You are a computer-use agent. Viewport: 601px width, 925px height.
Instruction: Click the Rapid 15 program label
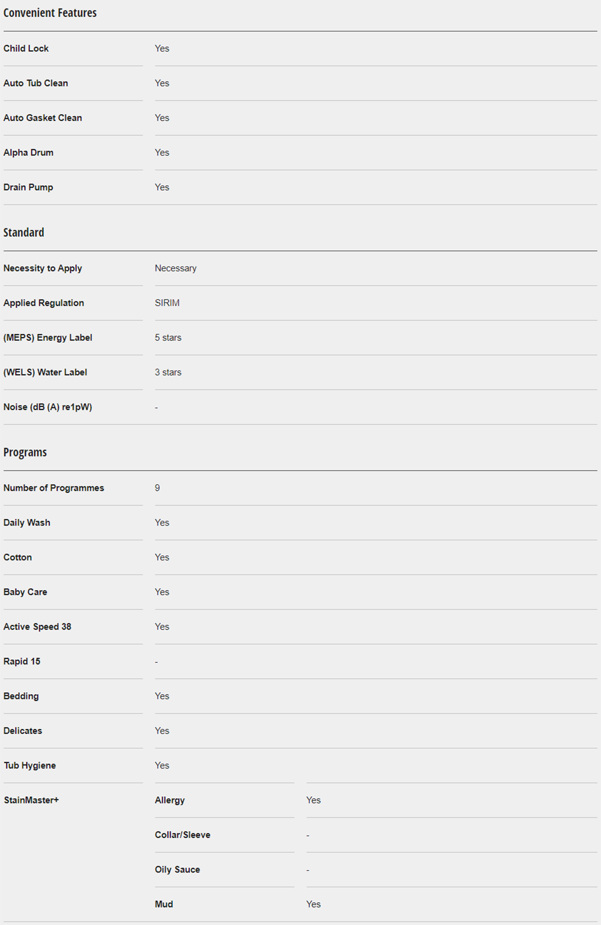click(x=22, y=662)
